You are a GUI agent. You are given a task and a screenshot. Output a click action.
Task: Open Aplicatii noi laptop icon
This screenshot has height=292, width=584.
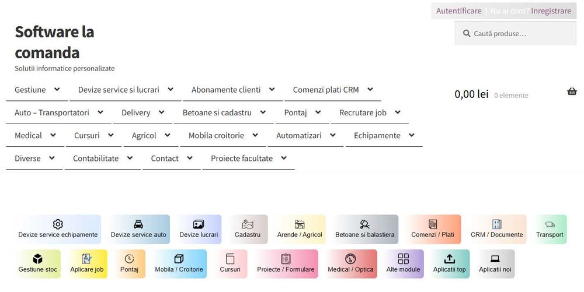[x=495, y=259]
